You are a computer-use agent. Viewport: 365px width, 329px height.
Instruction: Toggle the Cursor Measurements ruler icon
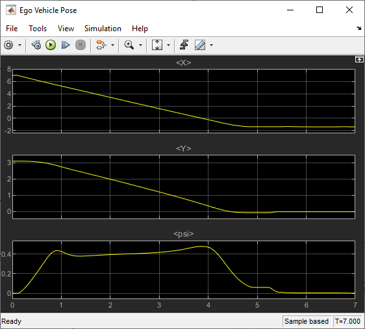pyautogui.click(x=200, y=45)
